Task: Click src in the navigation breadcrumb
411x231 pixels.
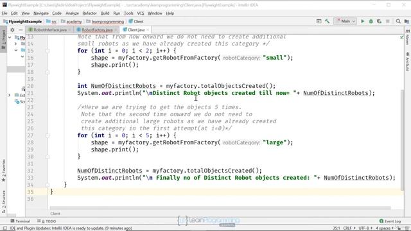Action: point(51,21)
